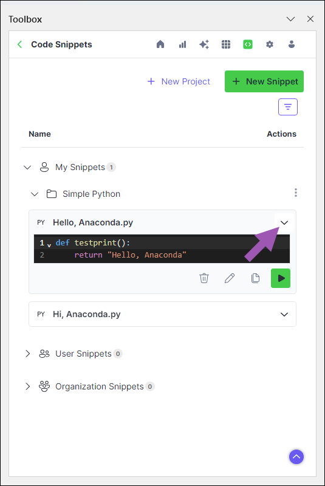Select the green Code Snippets icon
This screenshot has height=486, width=325.
(248, 44)
